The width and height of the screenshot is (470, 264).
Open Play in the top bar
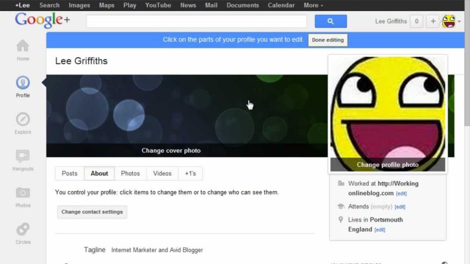[x=130, y=5]
